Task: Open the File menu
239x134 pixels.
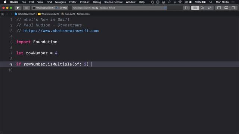Action: [24, 2]
